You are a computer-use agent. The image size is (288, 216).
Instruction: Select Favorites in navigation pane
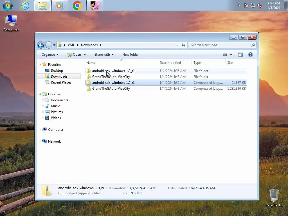[55, 65]
